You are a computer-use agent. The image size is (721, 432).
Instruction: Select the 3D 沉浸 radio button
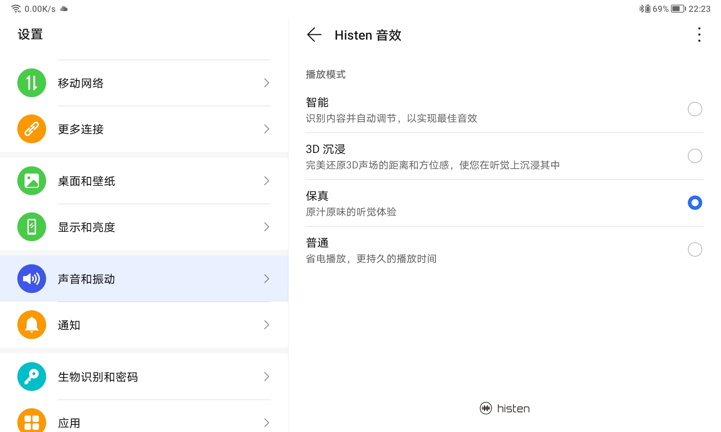pos(695,156)
